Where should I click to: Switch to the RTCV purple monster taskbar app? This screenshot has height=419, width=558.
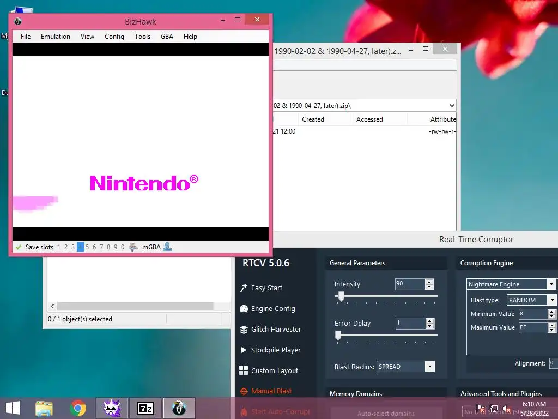pyautogui.click(x=112, y=408)
